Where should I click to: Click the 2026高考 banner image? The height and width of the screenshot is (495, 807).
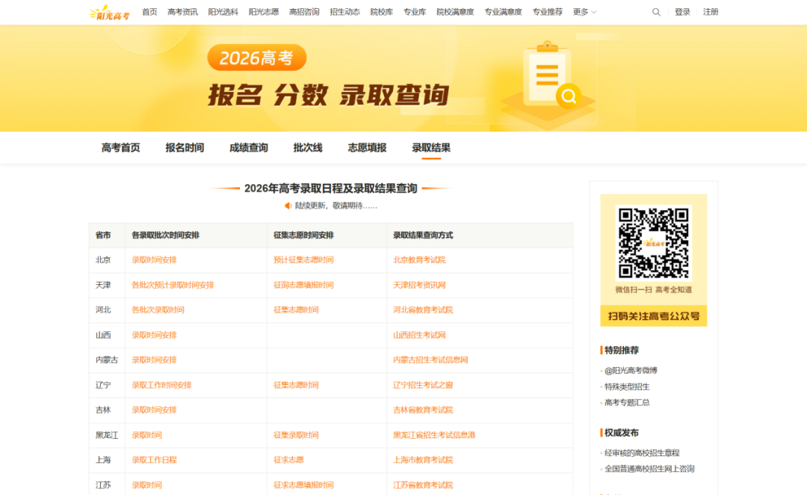coord(403,79)
